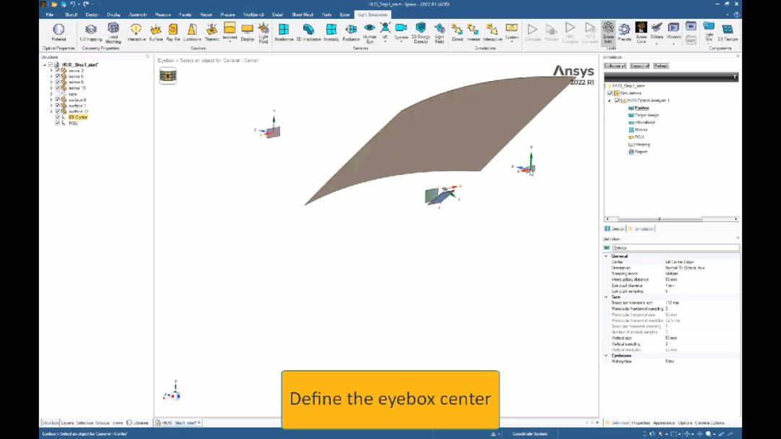Collapse the General section of Eyebox definition
Viewport: 781px width, 439px height.
[607, 255]
